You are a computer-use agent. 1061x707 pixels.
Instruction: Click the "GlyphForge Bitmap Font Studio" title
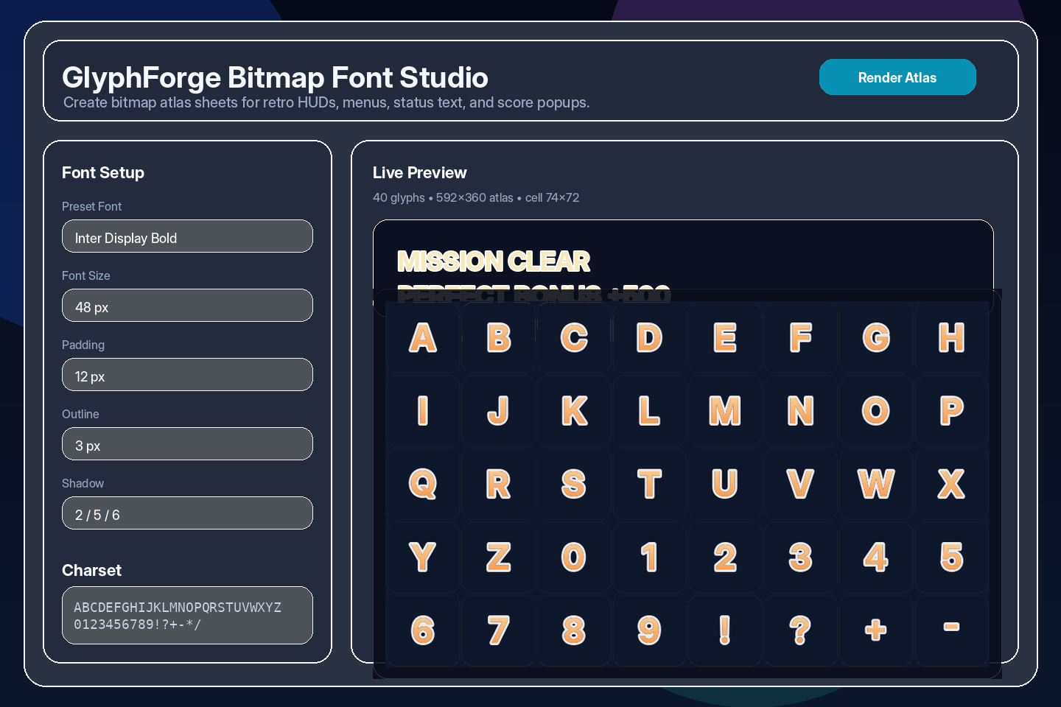pos(275,77)
